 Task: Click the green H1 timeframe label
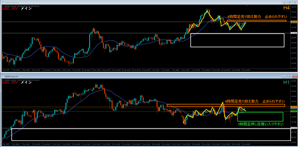point(286,82)
